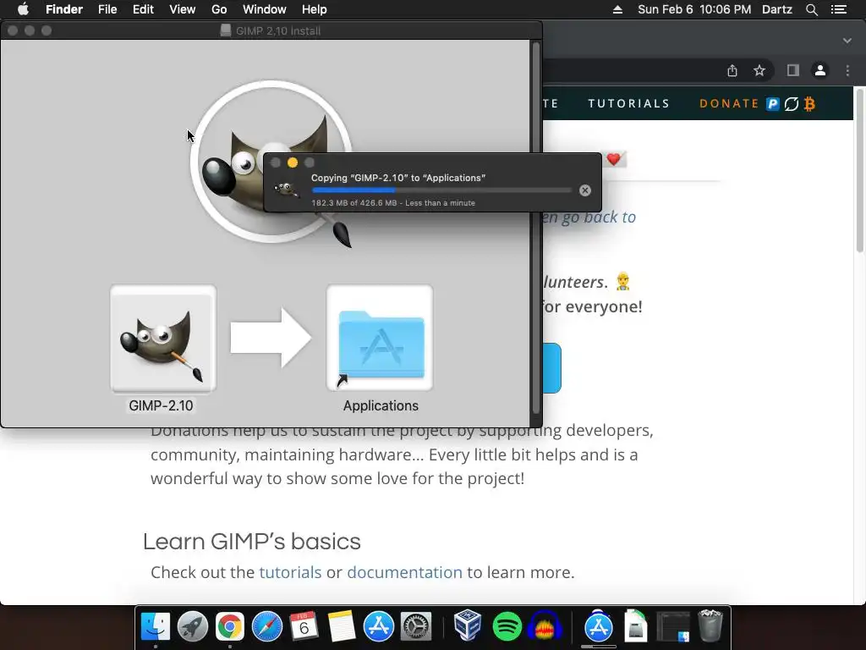Click the Liberapay donate icon
The image size is (866, 650).
[792, 103]
